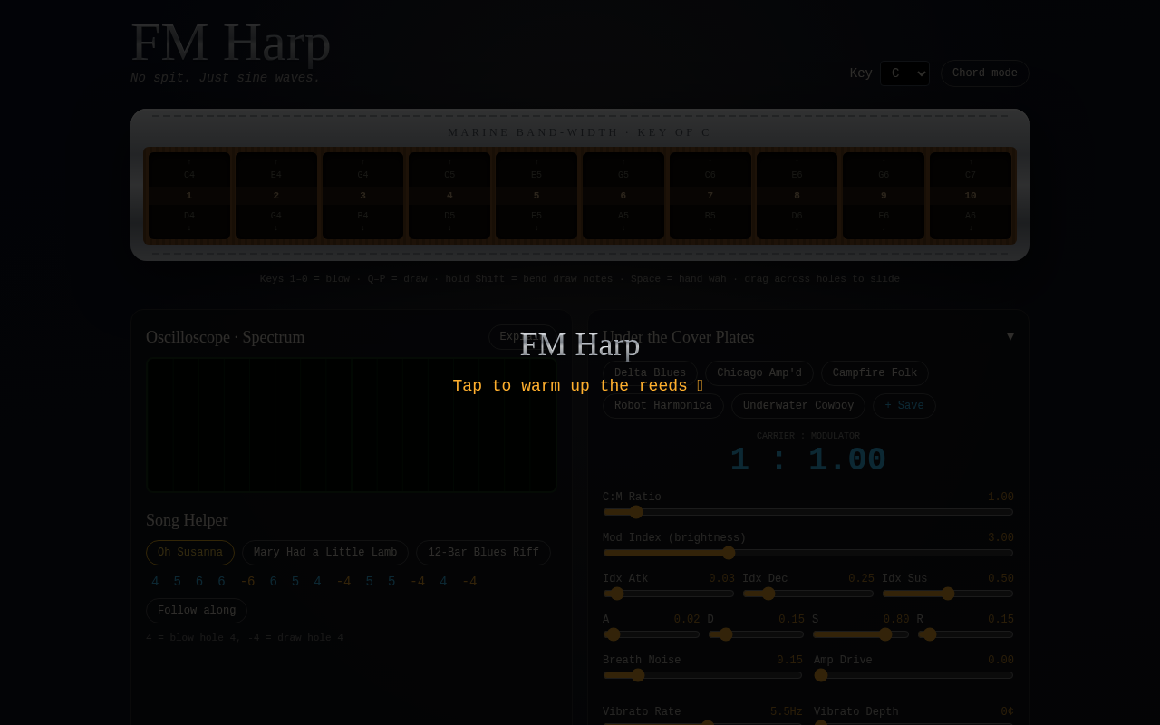Choose the Chicago Amp'd preset
The height and width of the screenshot is (725, 1160).
(x=759, y=373)
